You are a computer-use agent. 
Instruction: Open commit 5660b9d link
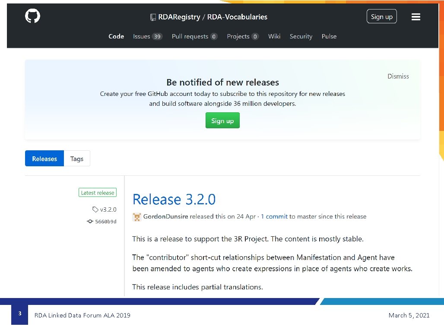coord(106,222)
